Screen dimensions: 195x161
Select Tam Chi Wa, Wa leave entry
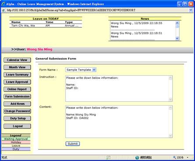pos(23,26)
